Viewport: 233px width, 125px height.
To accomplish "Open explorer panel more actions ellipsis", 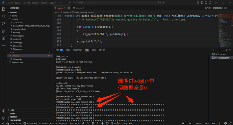I will (x=49, y=8).
